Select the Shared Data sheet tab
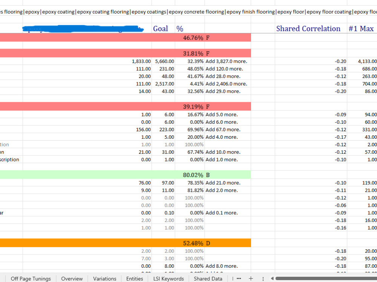The image size is (377, 282). click(x=208, y=279)
